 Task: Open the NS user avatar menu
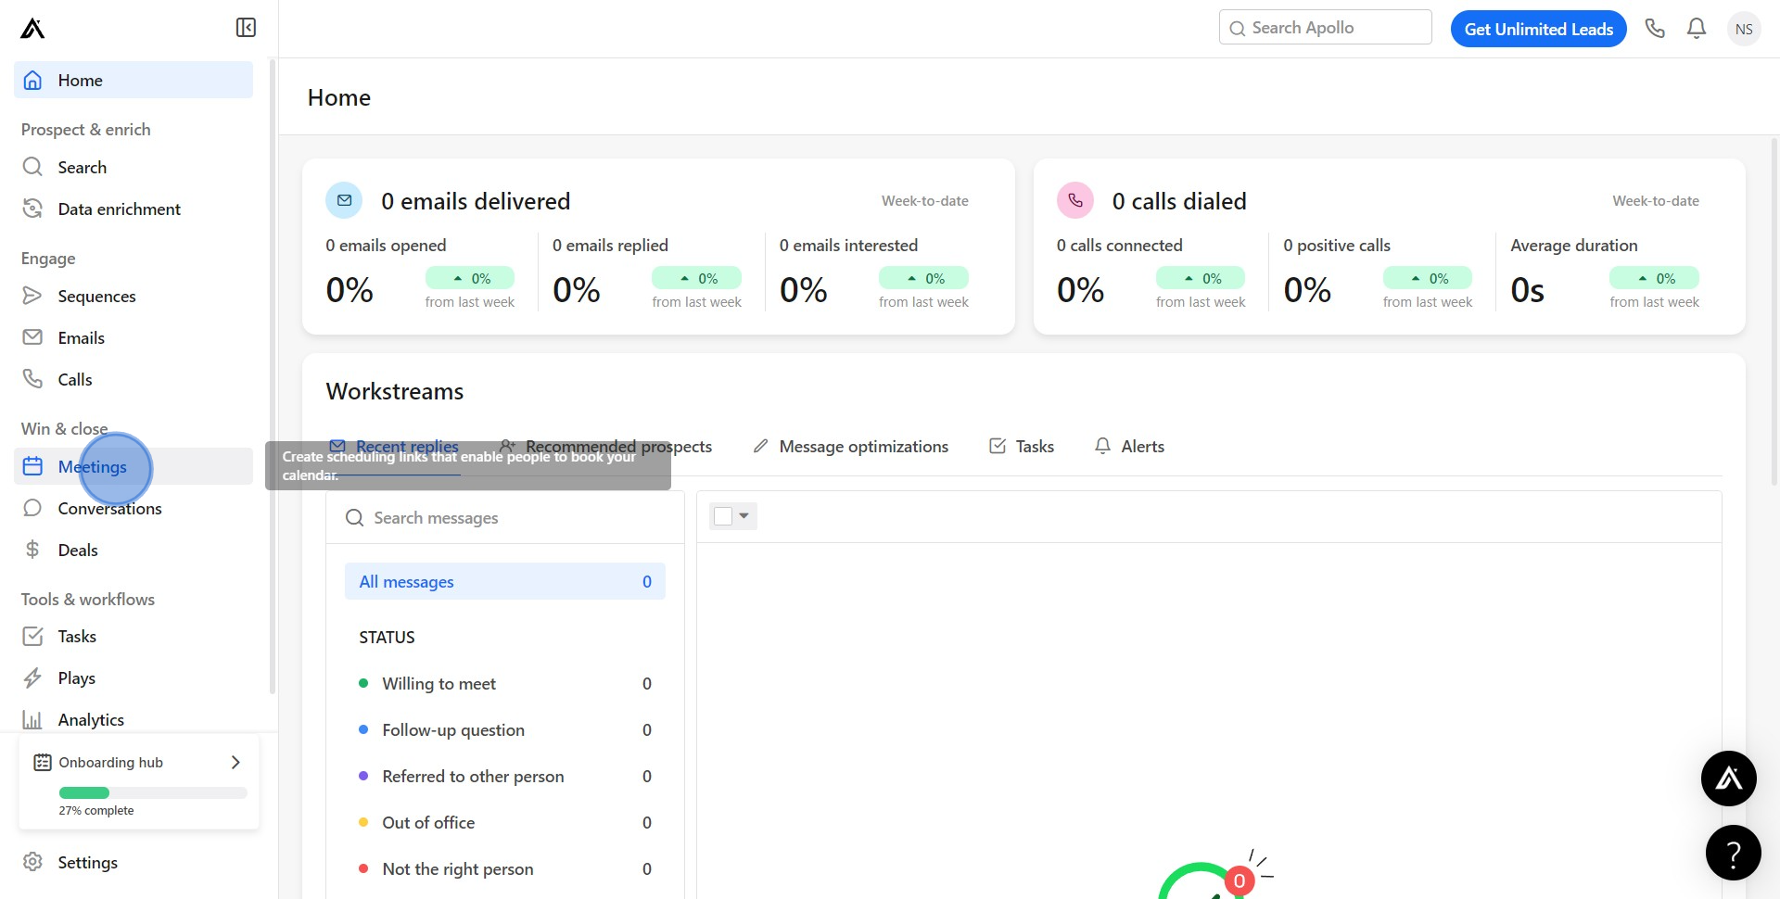[1744, 29]
